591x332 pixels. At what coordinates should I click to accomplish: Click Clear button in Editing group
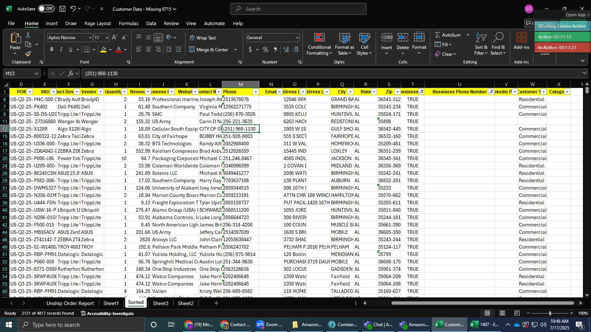[x=445, y=54]
